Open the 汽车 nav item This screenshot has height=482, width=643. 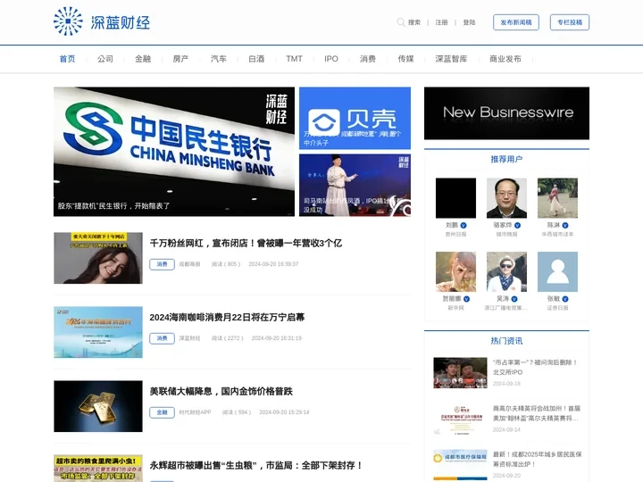pos(218,59)
